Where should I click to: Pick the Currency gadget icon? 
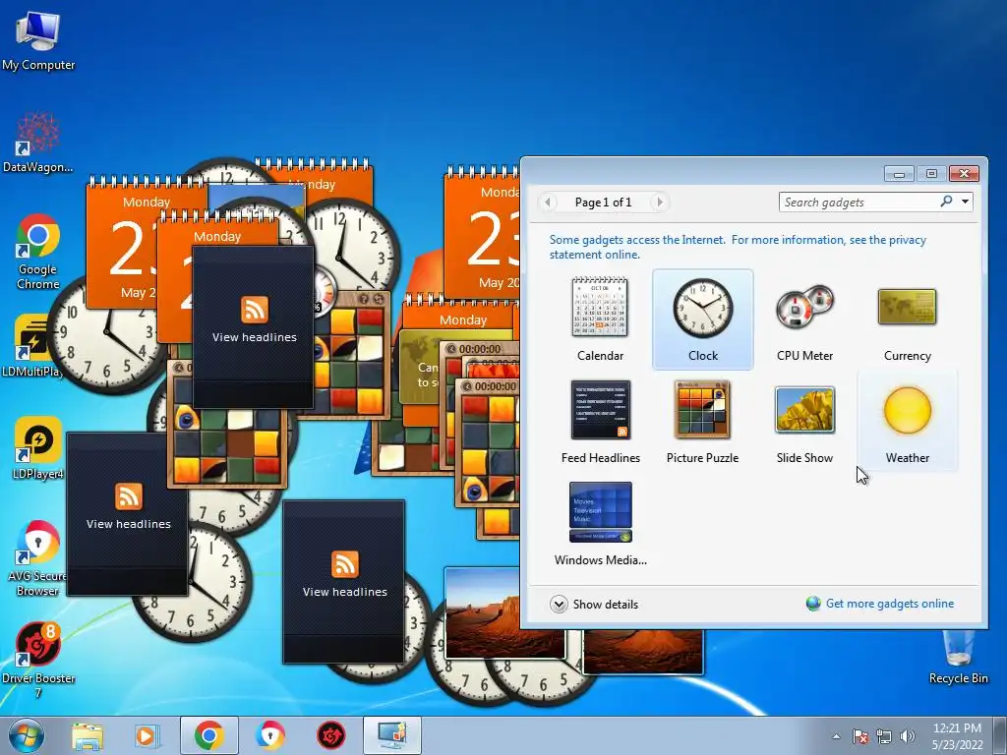coord(907,307)
